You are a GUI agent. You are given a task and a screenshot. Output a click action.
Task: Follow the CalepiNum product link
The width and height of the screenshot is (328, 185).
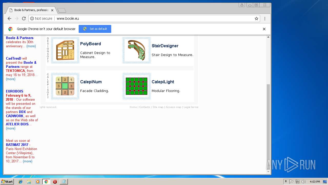coord(91,82)
